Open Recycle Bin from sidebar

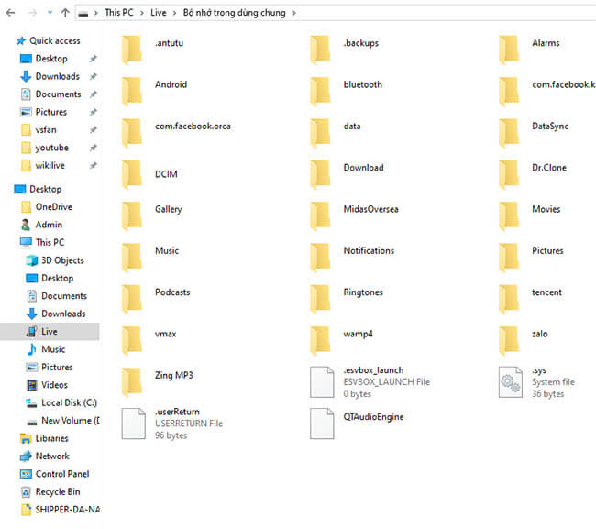point(57,491)
